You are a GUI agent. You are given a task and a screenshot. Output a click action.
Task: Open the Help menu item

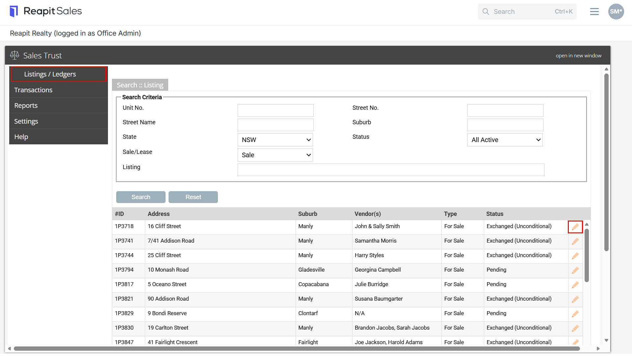[59, 137]
